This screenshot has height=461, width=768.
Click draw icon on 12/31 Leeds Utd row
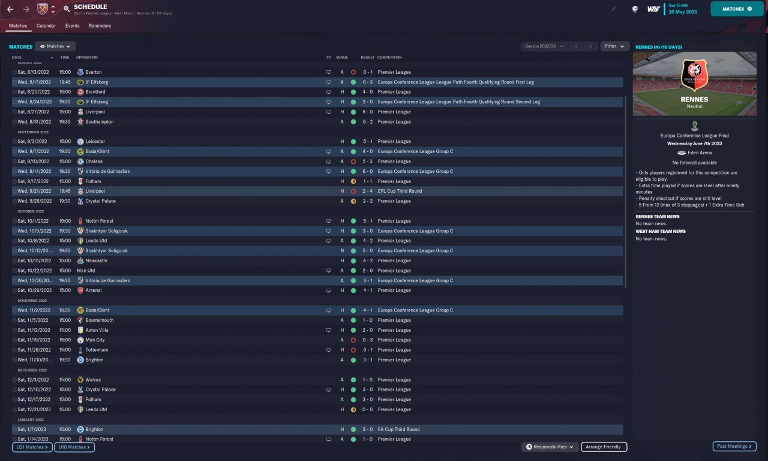(353, 409)
